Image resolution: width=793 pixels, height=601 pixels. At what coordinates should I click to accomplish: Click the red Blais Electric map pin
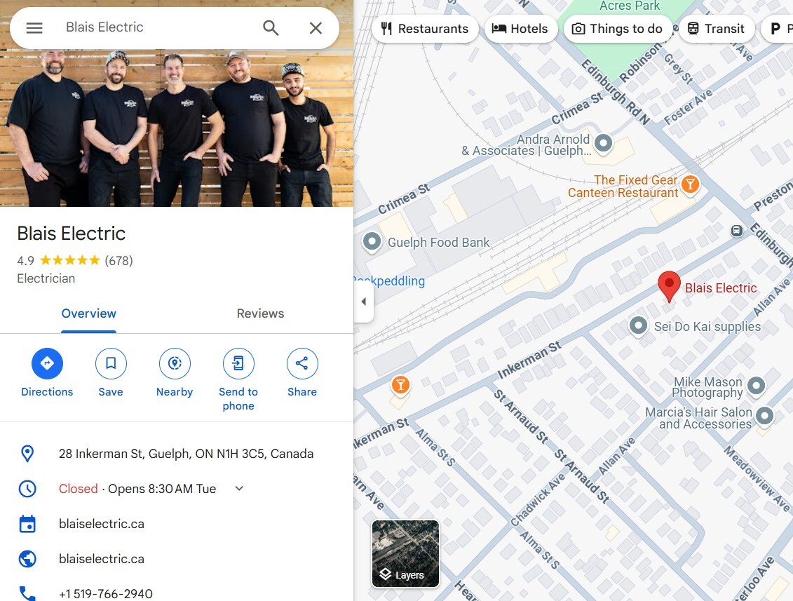pos(669,286)
